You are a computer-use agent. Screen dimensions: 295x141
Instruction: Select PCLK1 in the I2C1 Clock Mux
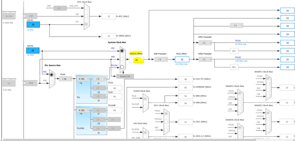166,114
